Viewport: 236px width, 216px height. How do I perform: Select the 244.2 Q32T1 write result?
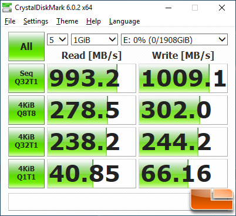point(183,142)
